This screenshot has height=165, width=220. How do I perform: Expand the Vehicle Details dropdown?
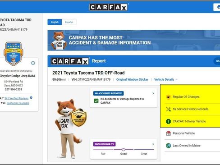(165, 79)
